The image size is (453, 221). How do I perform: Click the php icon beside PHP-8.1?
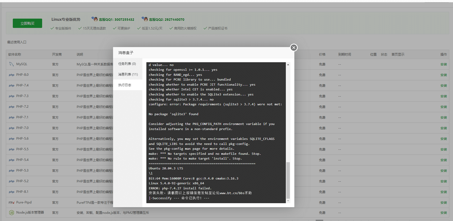coord(11,192)
